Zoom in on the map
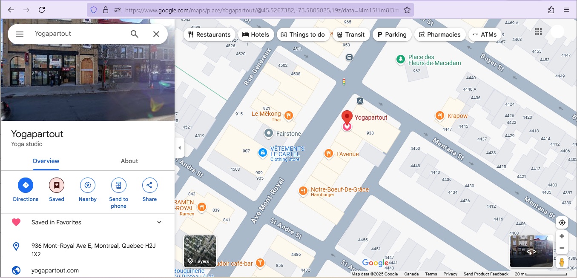This screenshot has height=278, width=577. coord(562,236)
